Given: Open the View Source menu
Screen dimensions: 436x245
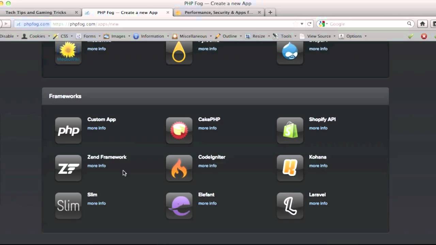Looking at the screenshot, I should click(x=317, y=36).
